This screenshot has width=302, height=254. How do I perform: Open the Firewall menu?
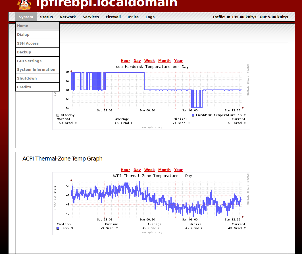[x=113, y=17]
